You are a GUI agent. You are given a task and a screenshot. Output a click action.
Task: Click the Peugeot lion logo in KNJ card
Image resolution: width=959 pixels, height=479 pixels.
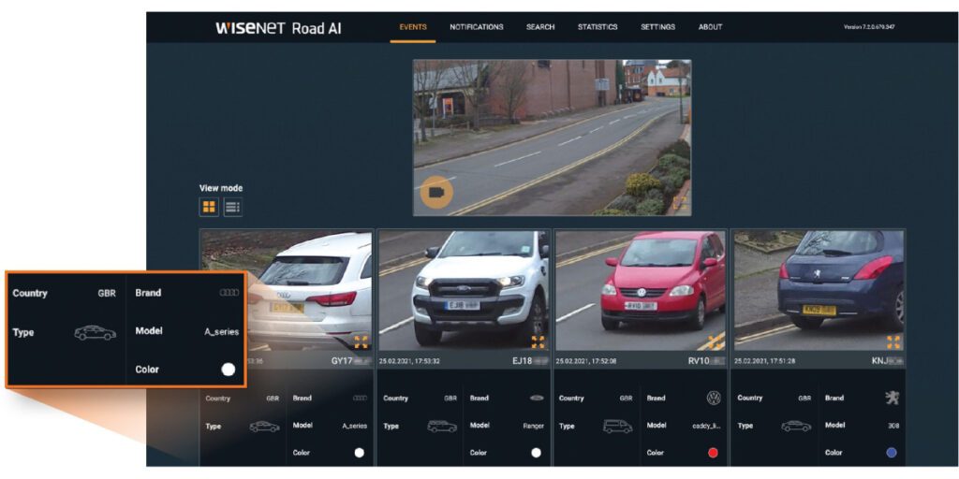coord(893,399)
